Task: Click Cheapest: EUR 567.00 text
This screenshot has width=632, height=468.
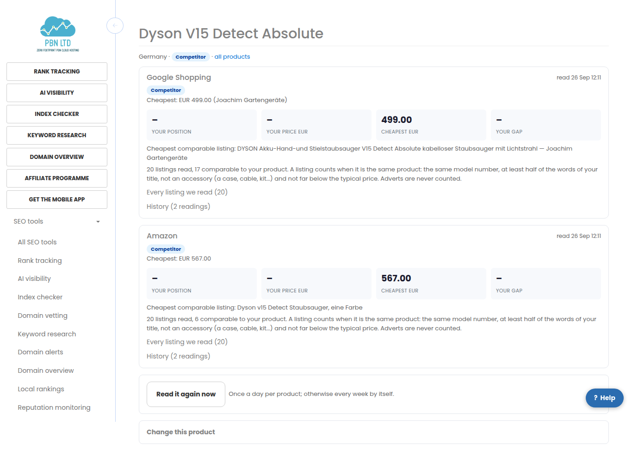Action: [179, 259]
